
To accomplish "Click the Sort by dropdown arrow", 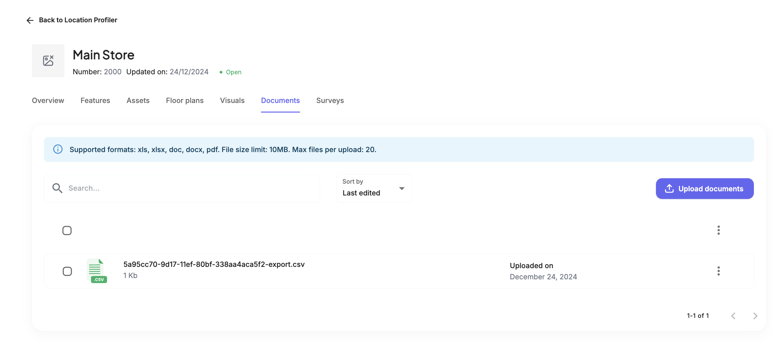I will click(x=402, y=188).
